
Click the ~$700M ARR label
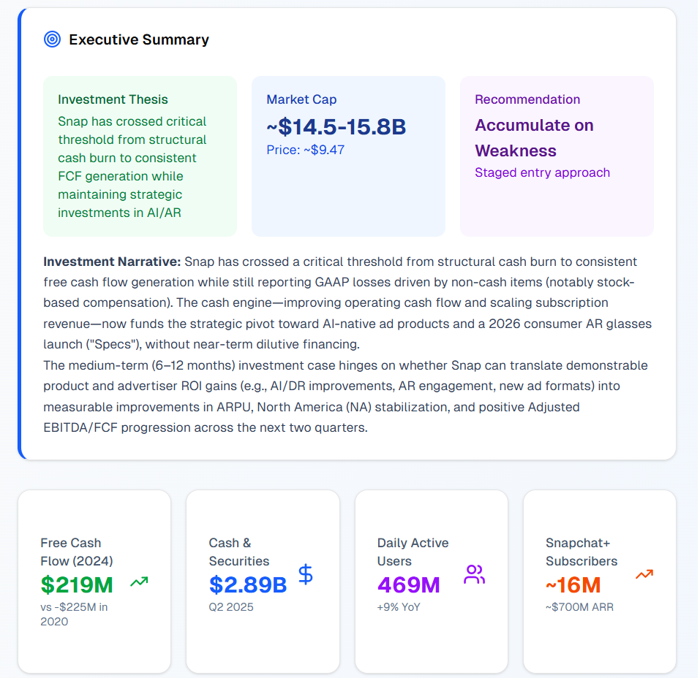pyautogui.click(x=579, y=606)
